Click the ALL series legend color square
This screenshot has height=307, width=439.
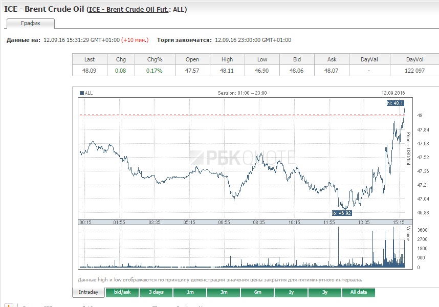[x=82, y=93]
